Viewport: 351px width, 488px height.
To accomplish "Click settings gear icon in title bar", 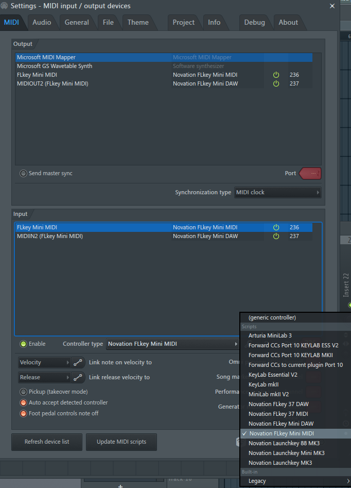I will click(x=4, y=6).
